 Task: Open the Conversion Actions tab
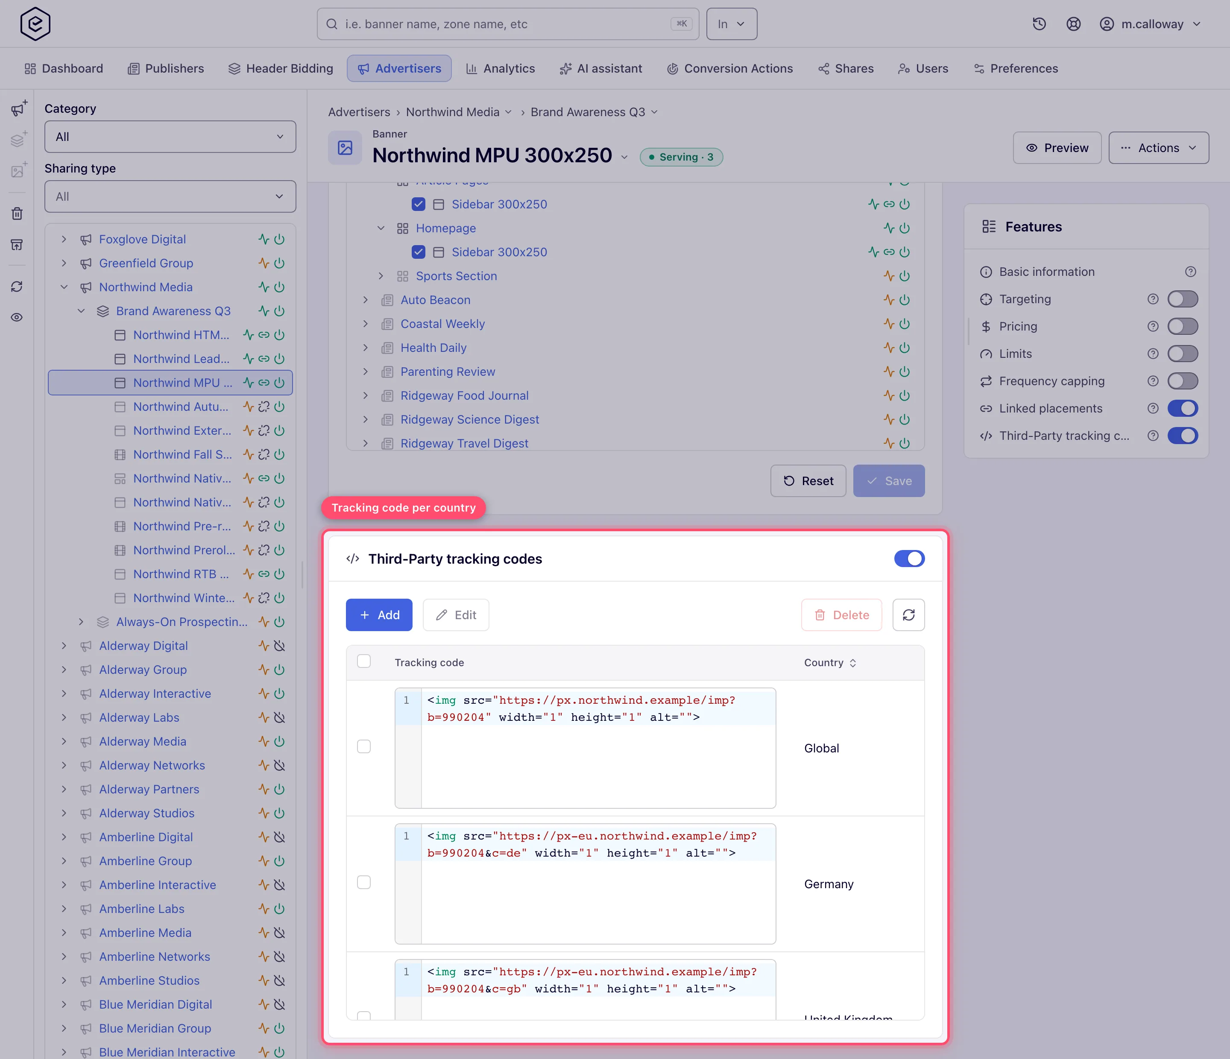click(x=729, y=69)
